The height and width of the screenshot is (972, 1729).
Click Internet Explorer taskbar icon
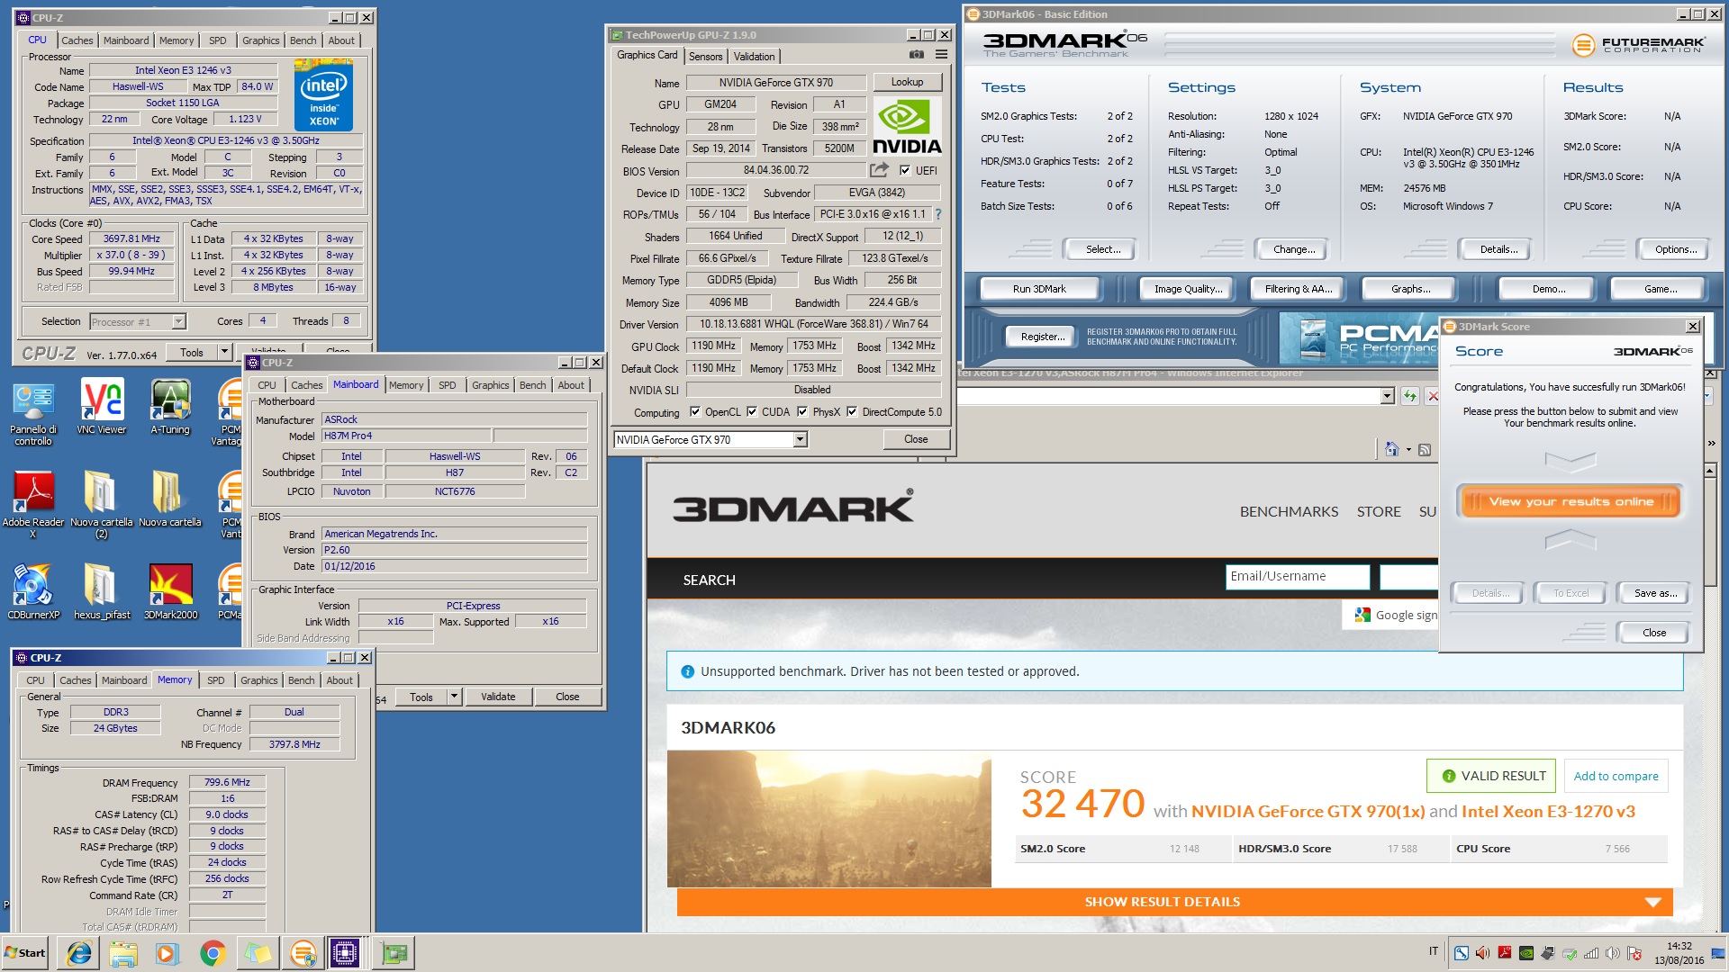(79, 952)
